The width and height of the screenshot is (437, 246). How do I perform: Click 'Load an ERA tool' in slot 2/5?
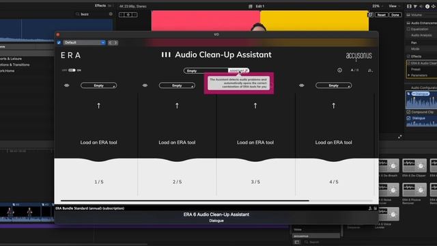coord(177,143)
